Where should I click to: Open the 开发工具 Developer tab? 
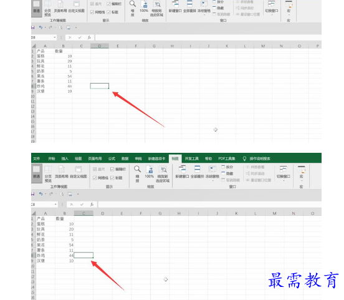(191, 158)
